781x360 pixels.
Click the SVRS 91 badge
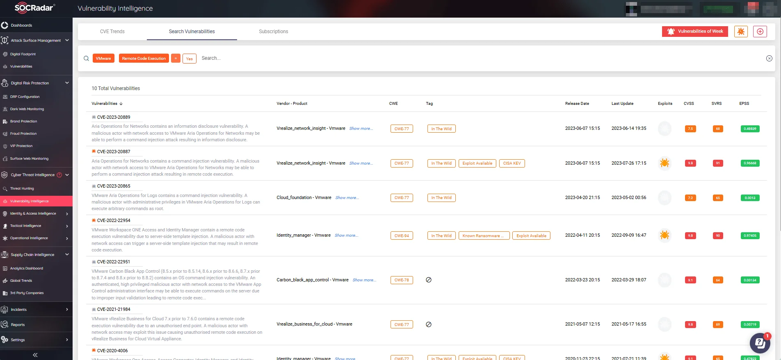click(x=718, y=163)
